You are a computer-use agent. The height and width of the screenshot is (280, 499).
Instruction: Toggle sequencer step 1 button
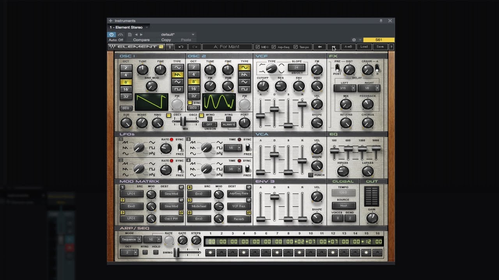click(211, 253)
